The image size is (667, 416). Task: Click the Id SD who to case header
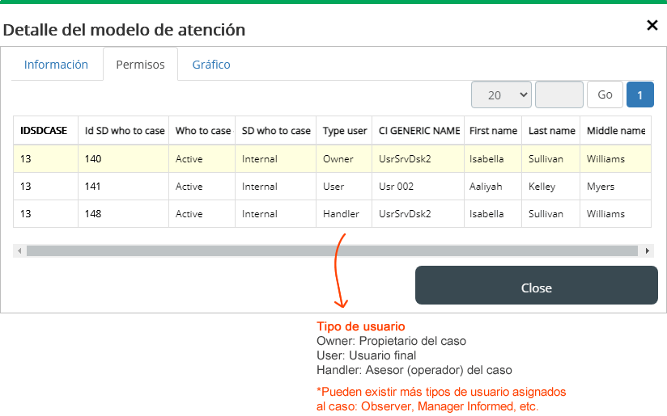tap(123, 131)
